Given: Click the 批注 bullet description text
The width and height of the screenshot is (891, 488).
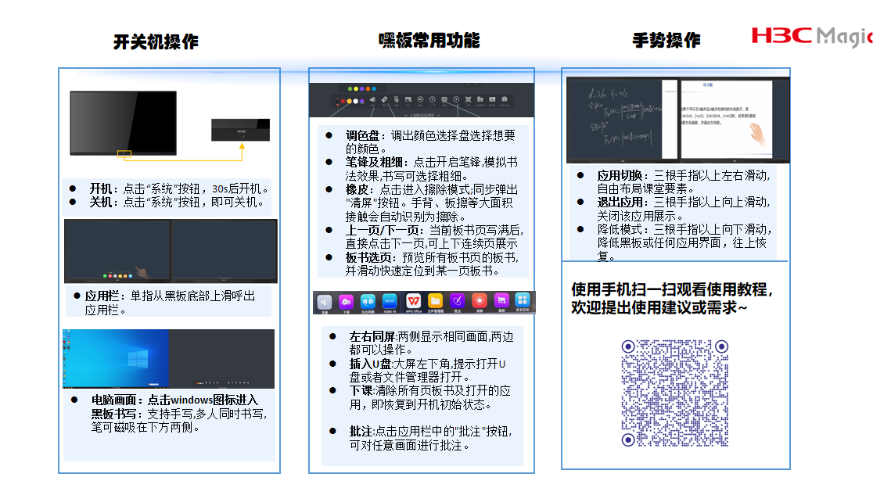Looking at the screenshot, I should click(431, 439).
